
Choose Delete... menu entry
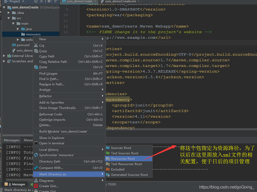pyautogui.click(x=69, y=125)
